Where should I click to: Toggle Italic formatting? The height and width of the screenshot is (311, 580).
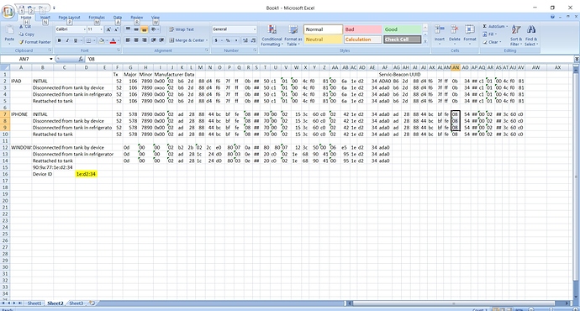click(67, 40)
